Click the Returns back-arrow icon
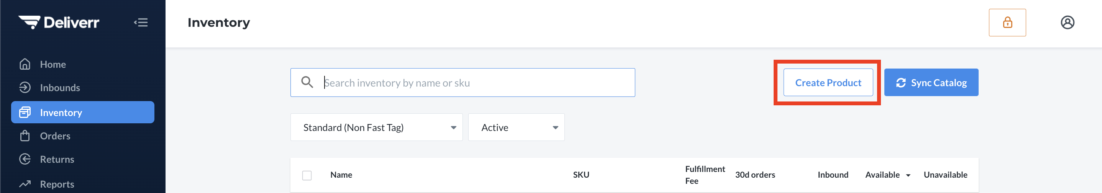This screenshot has height=193, width=1102. coord(25,159)
